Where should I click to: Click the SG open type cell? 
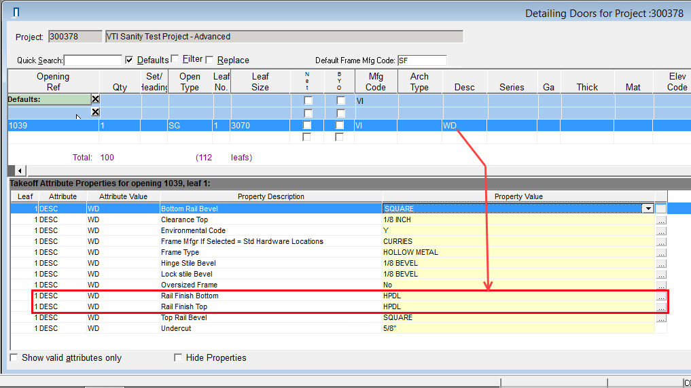tap(190, 126)
